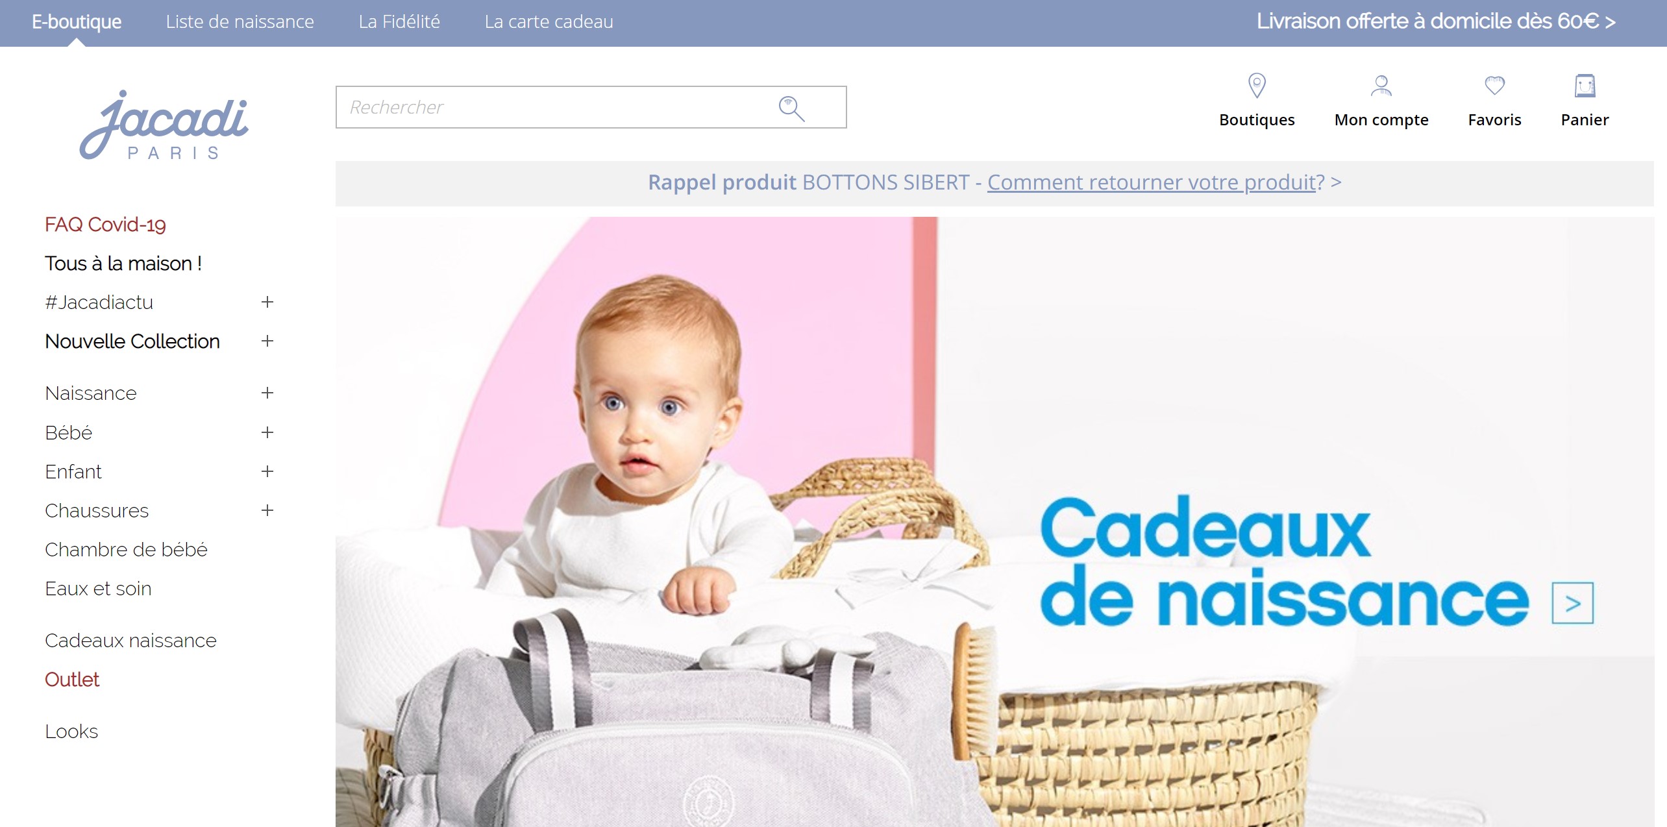Viewport: 1667px width, 827px height.
Task: Click the search magnifying glass icon
Action: pyautogui.click(x=791, y=108)
